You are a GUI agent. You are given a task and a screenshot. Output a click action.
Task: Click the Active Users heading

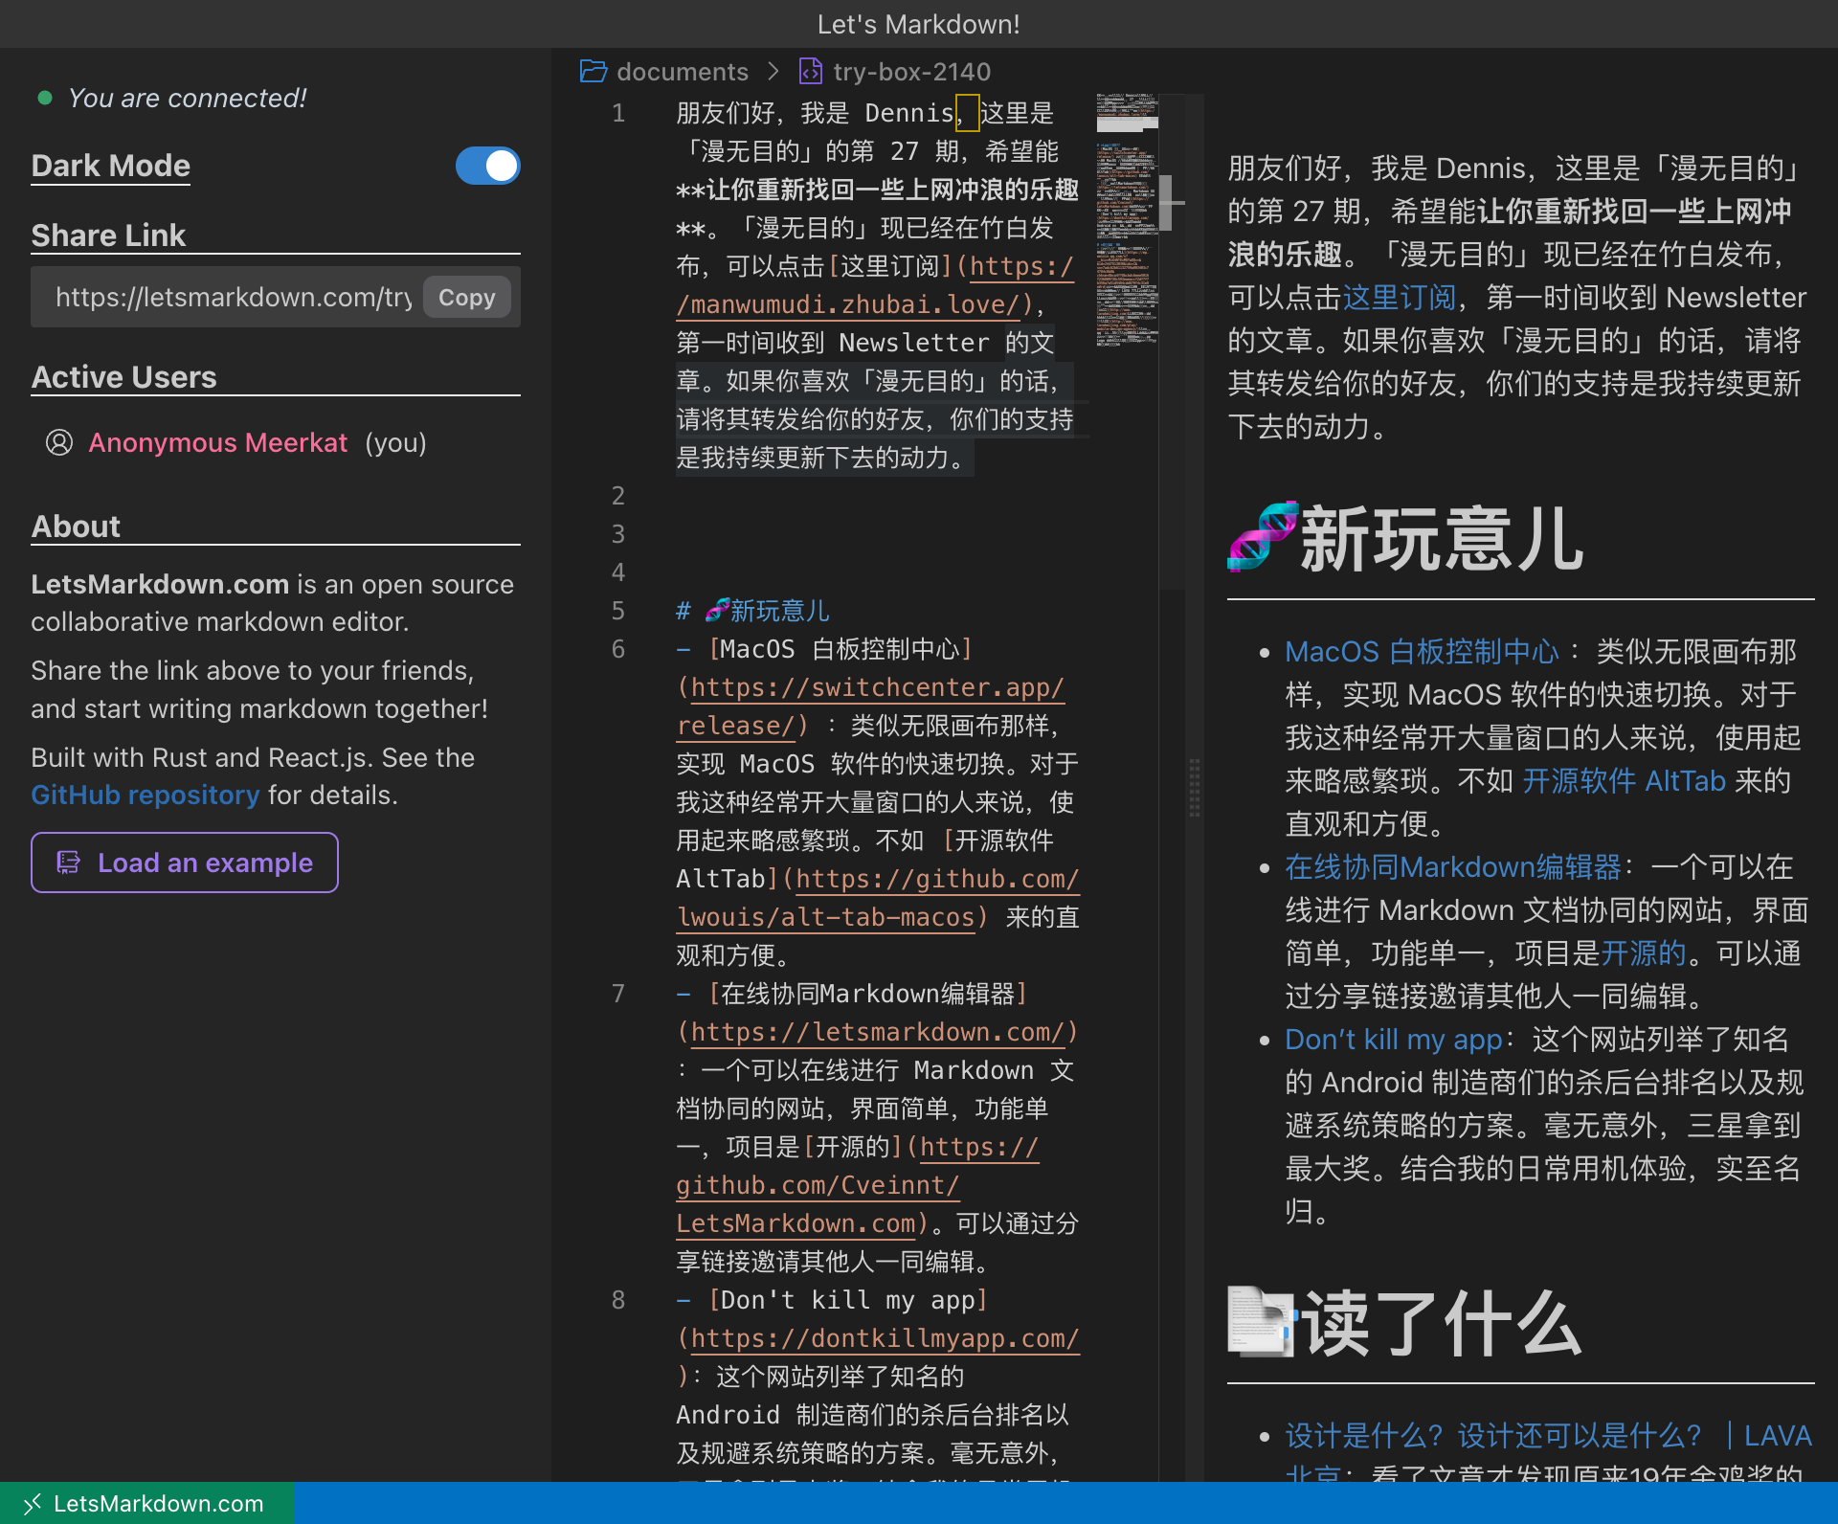coord(124,377)
